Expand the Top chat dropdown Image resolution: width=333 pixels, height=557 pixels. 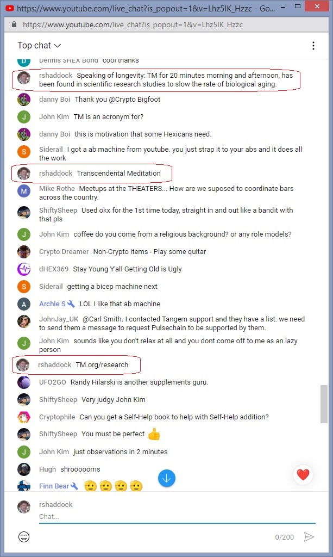39,46
